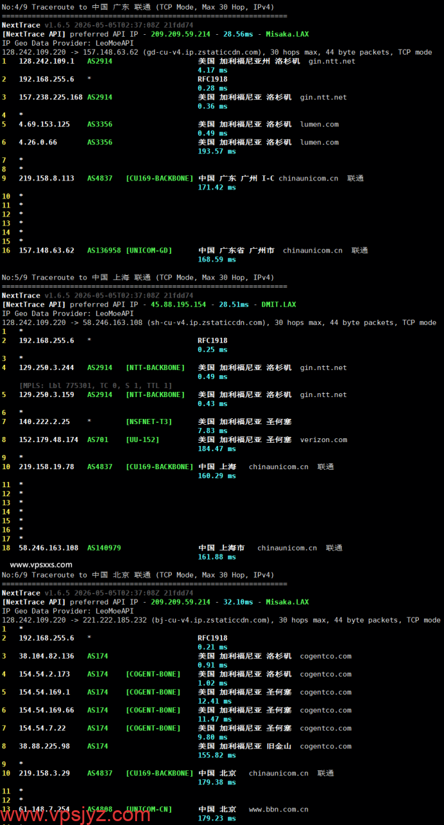The image size is (444, 825).
Task: Select the 4.17 ms latency value
Action: coord(212,70)
